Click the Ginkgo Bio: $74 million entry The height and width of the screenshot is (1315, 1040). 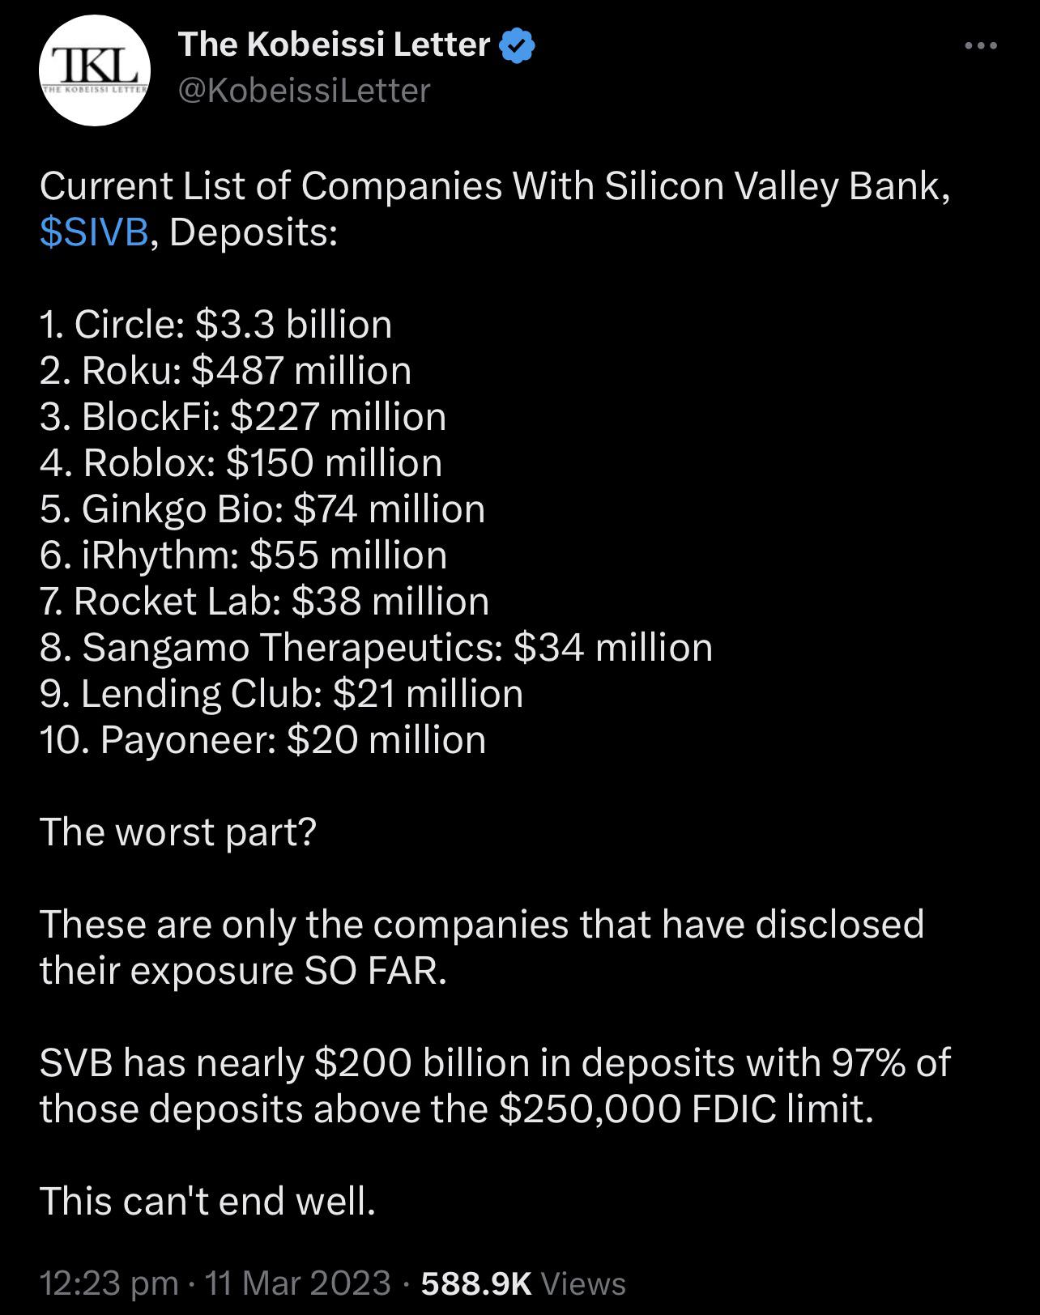tap(262, 509)
